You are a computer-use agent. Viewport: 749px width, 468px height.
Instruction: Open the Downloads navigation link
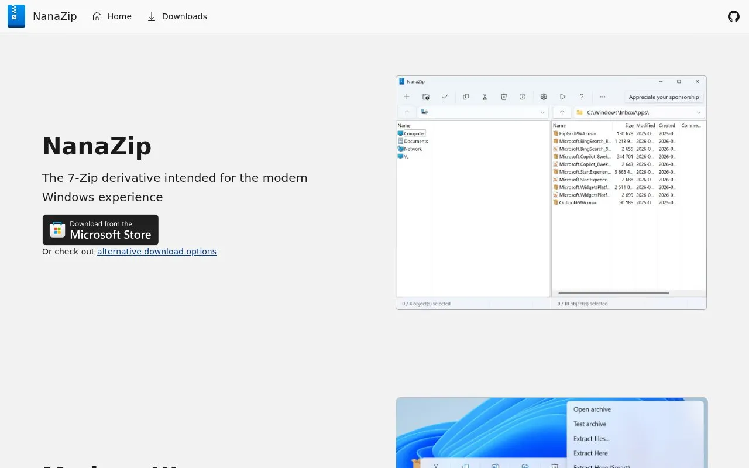coord(177,16)
